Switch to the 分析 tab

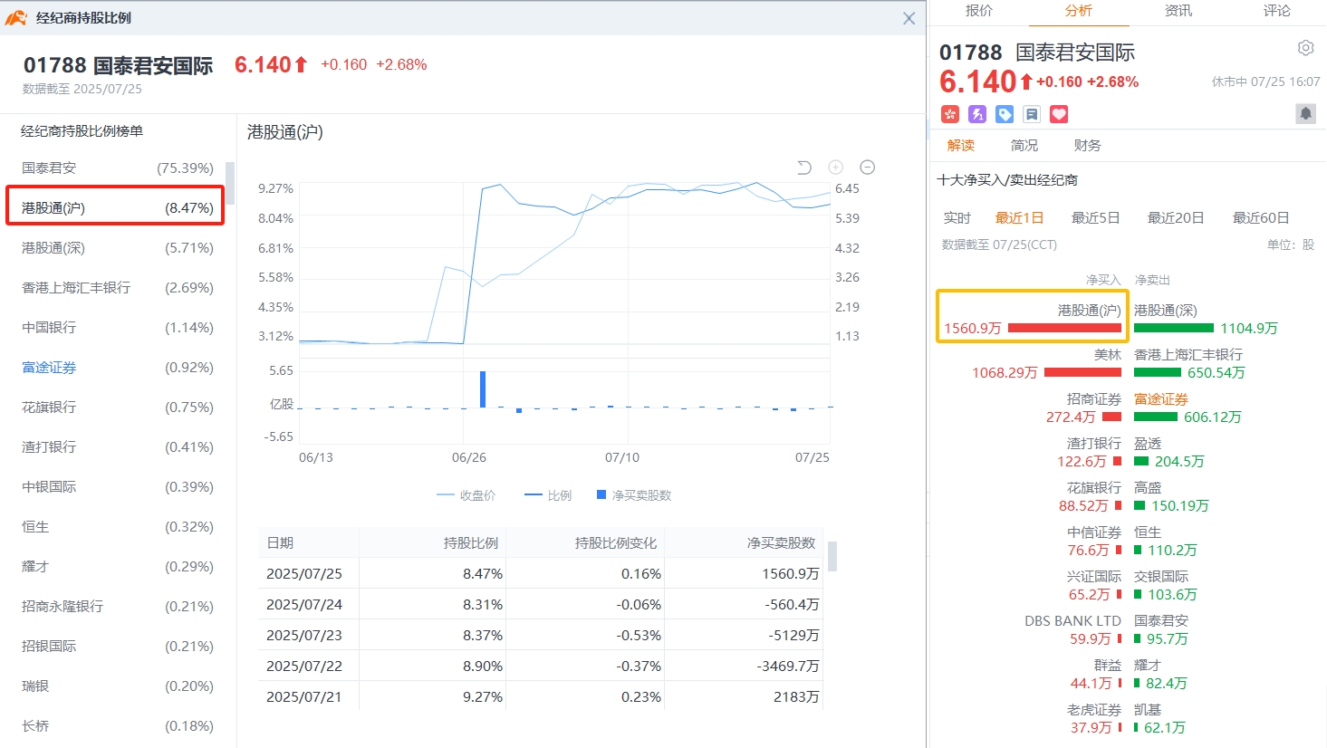tap(1079, 11)
